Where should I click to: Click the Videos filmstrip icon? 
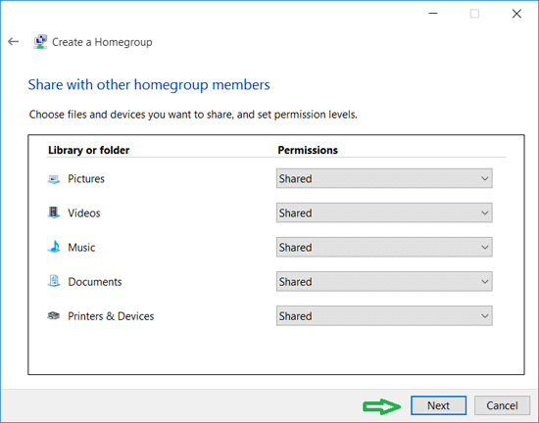(x=54, y=212)
